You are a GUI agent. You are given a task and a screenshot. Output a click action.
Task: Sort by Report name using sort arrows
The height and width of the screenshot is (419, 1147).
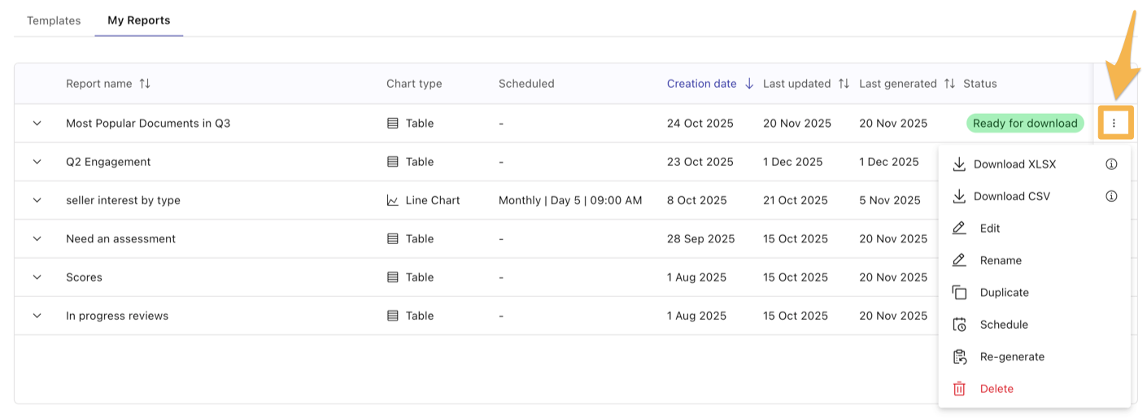[x=145, y=84]
